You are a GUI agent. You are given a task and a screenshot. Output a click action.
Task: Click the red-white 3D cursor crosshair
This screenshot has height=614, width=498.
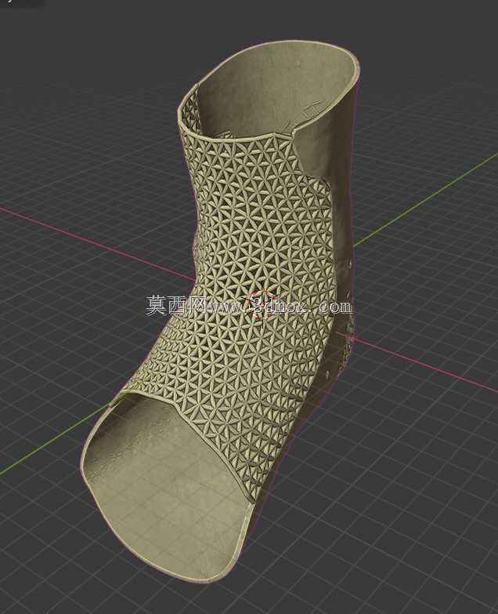point(262,306)
